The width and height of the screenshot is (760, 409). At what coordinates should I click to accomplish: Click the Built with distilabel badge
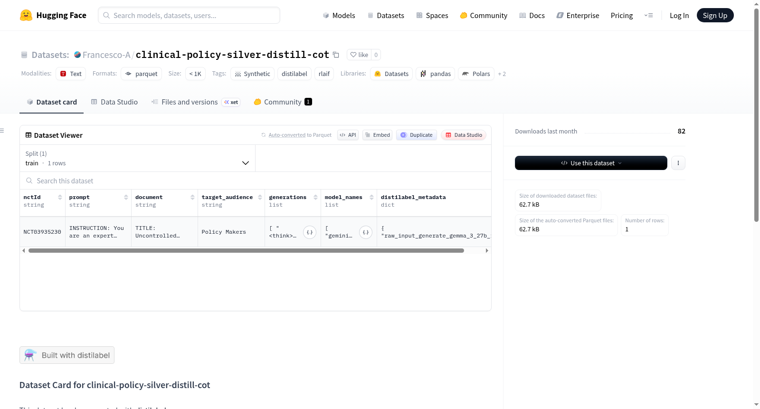click(67, 355)
